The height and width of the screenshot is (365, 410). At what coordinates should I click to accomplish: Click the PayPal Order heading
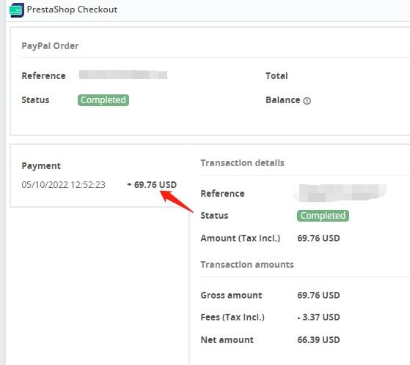(x=50, y=46)
